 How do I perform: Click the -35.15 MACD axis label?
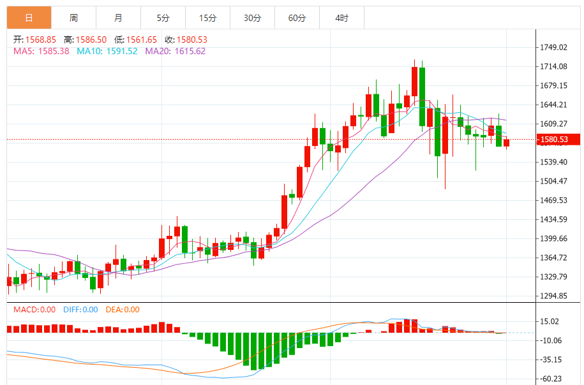[551, 360]
